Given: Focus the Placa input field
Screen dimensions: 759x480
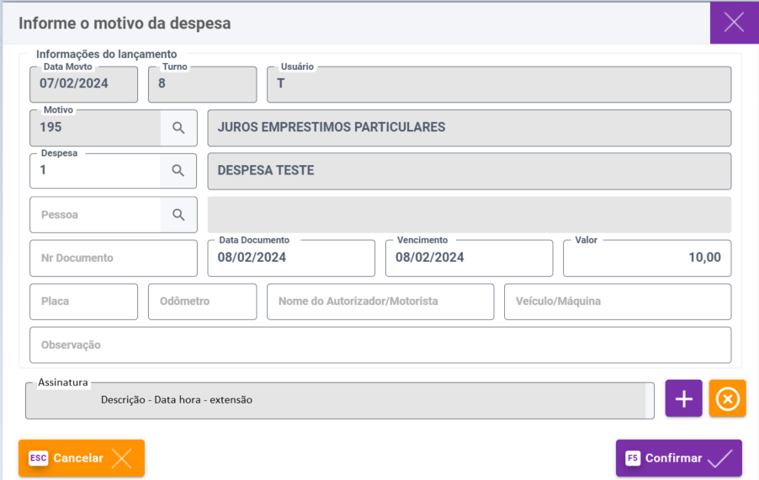Looking at the screenshot, I should pyautogui.click(x=83, y=301).
